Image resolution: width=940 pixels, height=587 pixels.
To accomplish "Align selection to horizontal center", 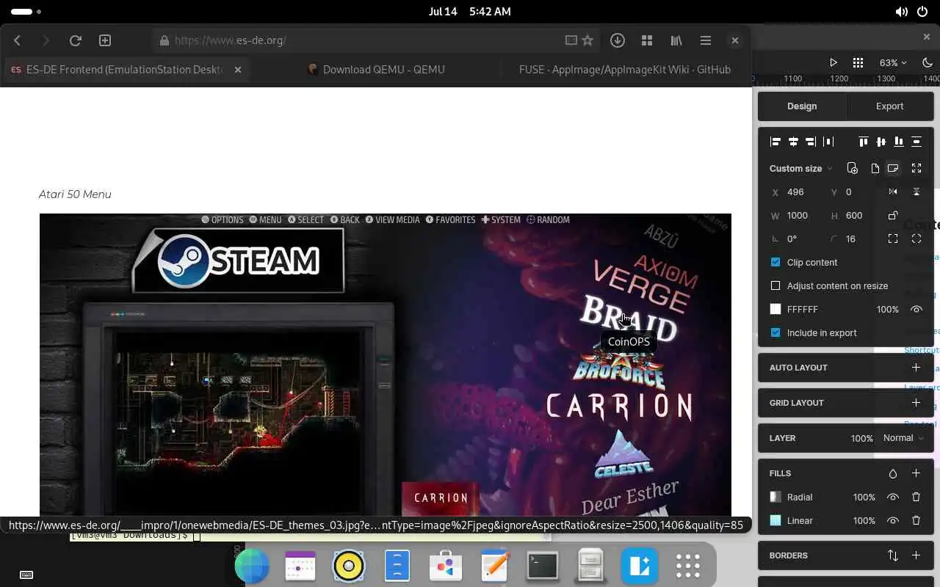I will tap(793, 142).
